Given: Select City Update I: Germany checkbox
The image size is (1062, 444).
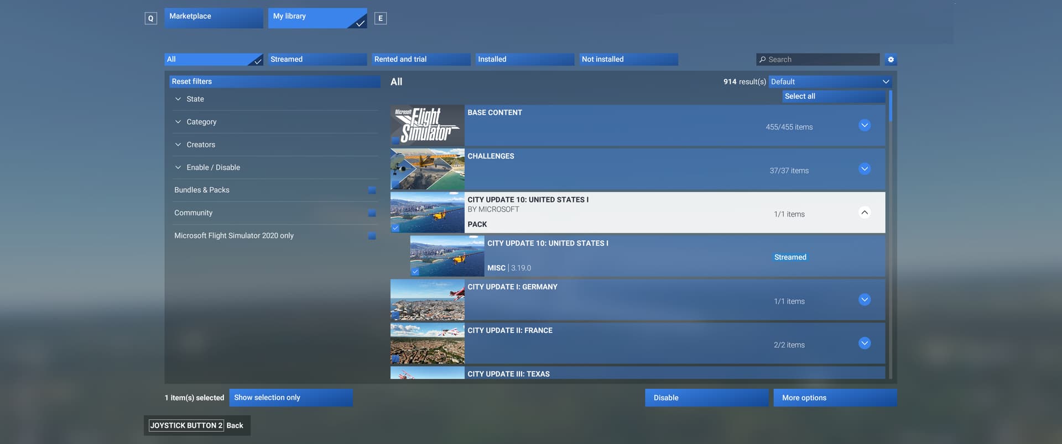Looking at the screenshot, I should coord(395,315).
